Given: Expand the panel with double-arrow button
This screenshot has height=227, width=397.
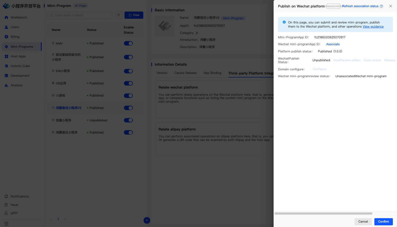Looking at the screenshot, I should (x=147, y=220).
